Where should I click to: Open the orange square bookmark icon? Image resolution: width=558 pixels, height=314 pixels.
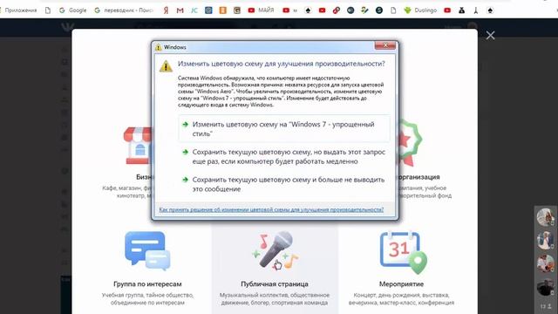click(x=223, y=10)
